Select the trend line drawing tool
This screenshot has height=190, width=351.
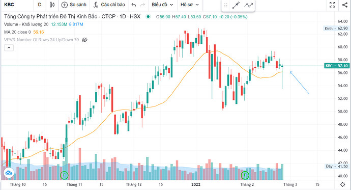tap(236, 5)
